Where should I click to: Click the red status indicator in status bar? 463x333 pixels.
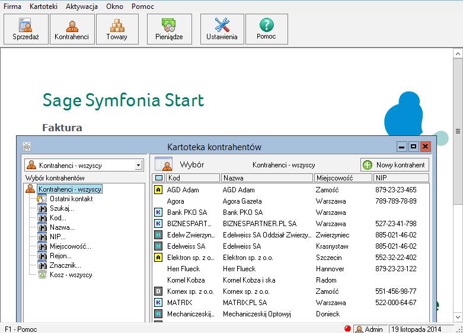pos(347,328)
